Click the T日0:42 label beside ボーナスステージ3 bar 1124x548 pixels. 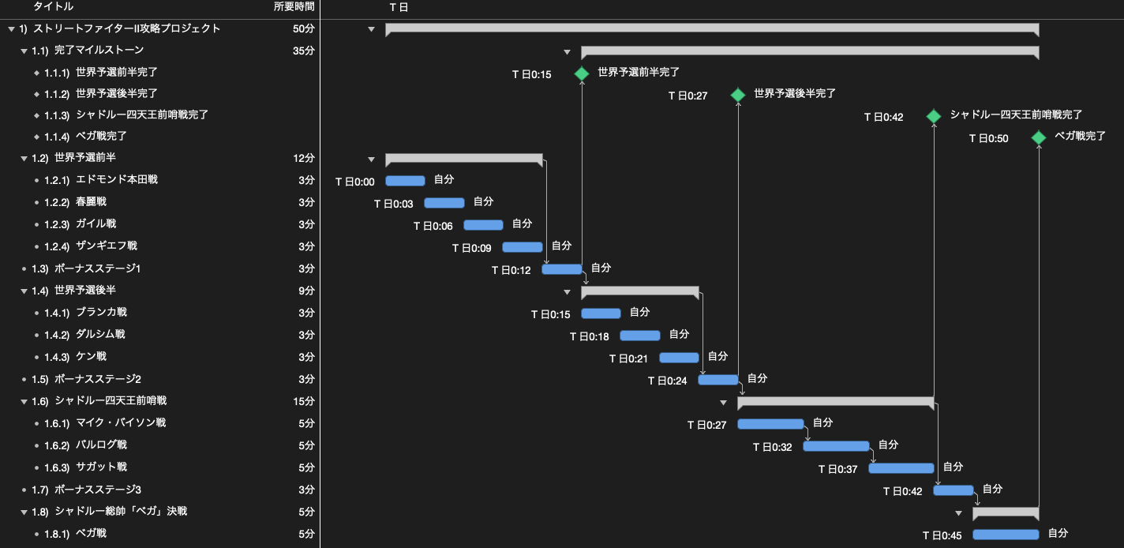903,491
